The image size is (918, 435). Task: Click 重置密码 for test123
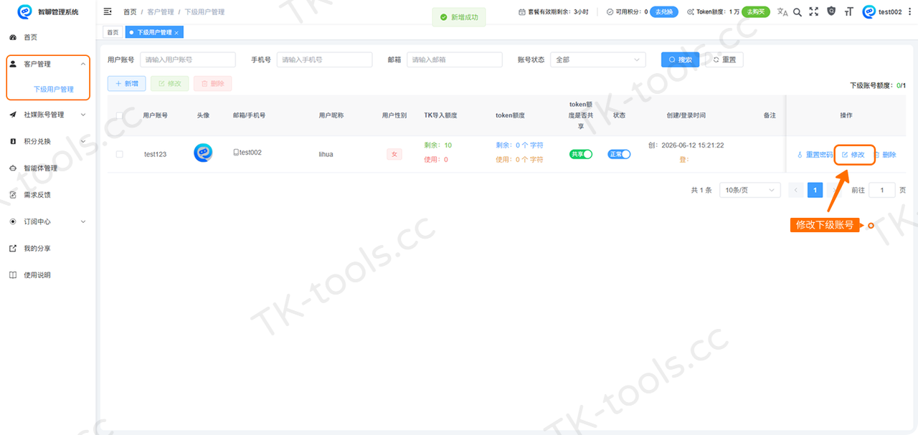coord(815,155)
